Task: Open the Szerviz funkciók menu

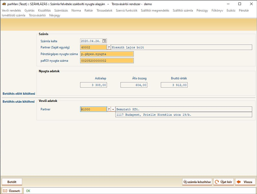Action: (x=127, y=10)
